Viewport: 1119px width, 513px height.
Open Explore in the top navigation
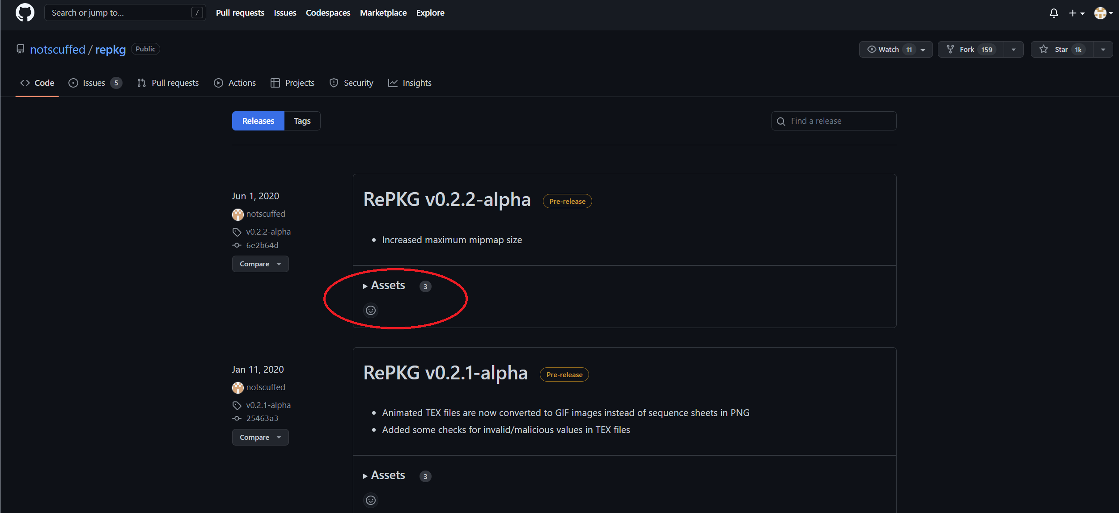[430, 13]
